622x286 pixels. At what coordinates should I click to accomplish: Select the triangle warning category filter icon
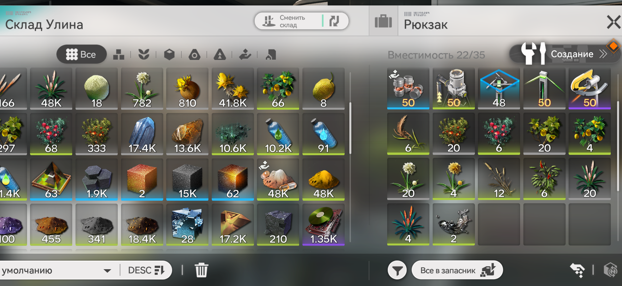pyautogui.click(x=220, y=54)
